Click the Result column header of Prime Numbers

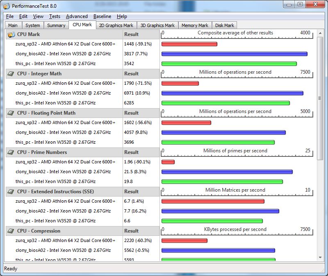coord(141,152)
